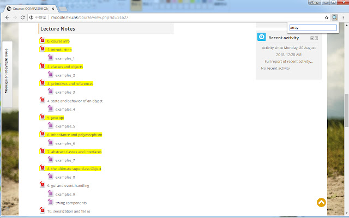Click the Recent activity block title
Viewport: 349px width, 218px height.
click(x=284, y=38)
